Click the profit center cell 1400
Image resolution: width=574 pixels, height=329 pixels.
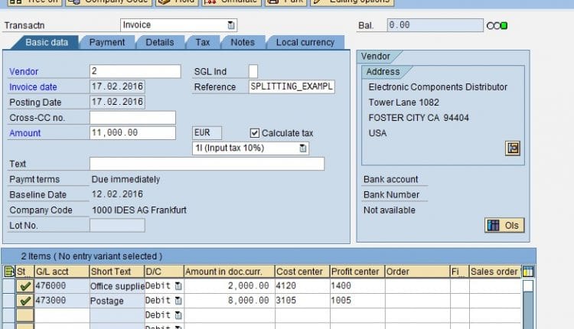(x=357, y=286)
